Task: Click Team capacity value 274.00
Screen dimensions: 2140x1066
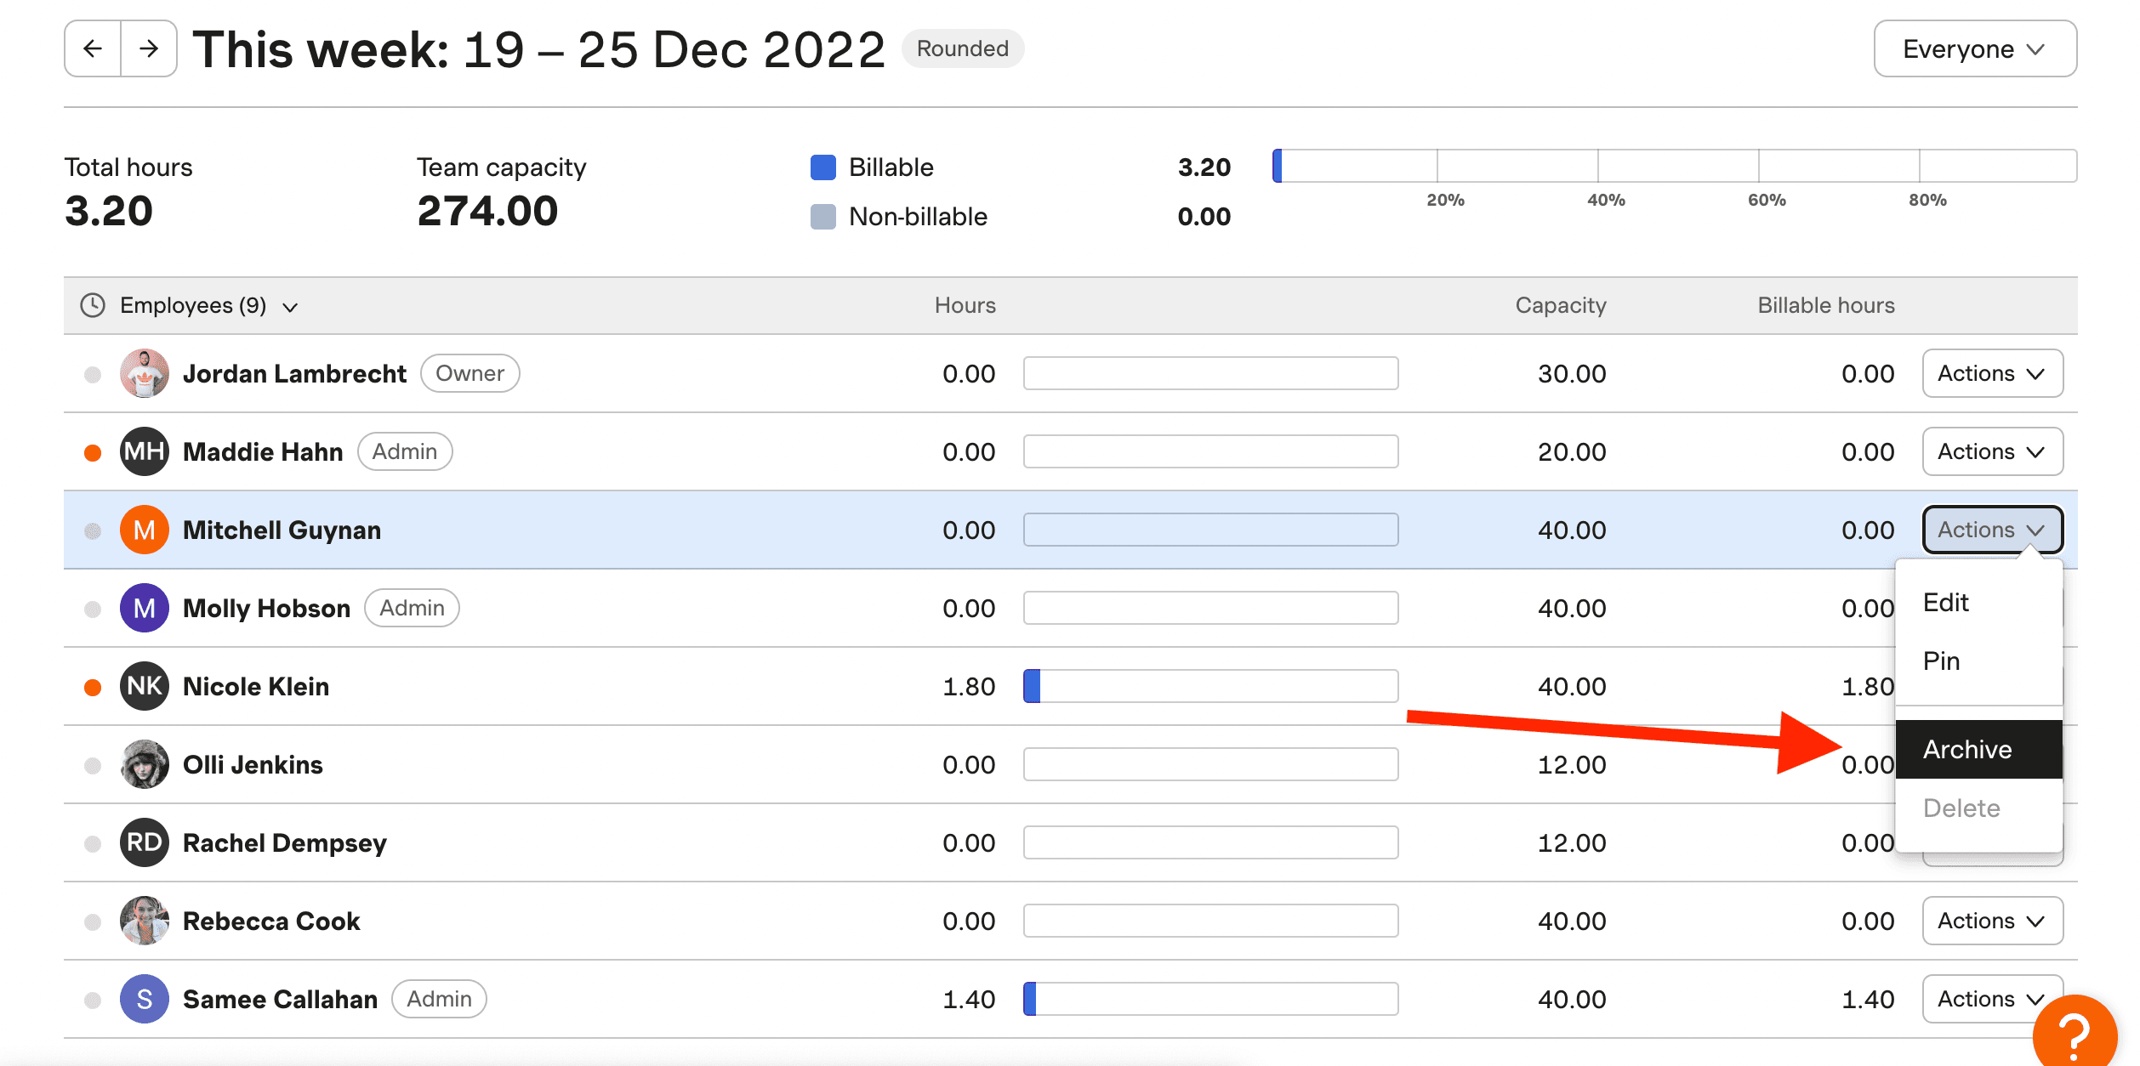Action: (x=487, y=211)
